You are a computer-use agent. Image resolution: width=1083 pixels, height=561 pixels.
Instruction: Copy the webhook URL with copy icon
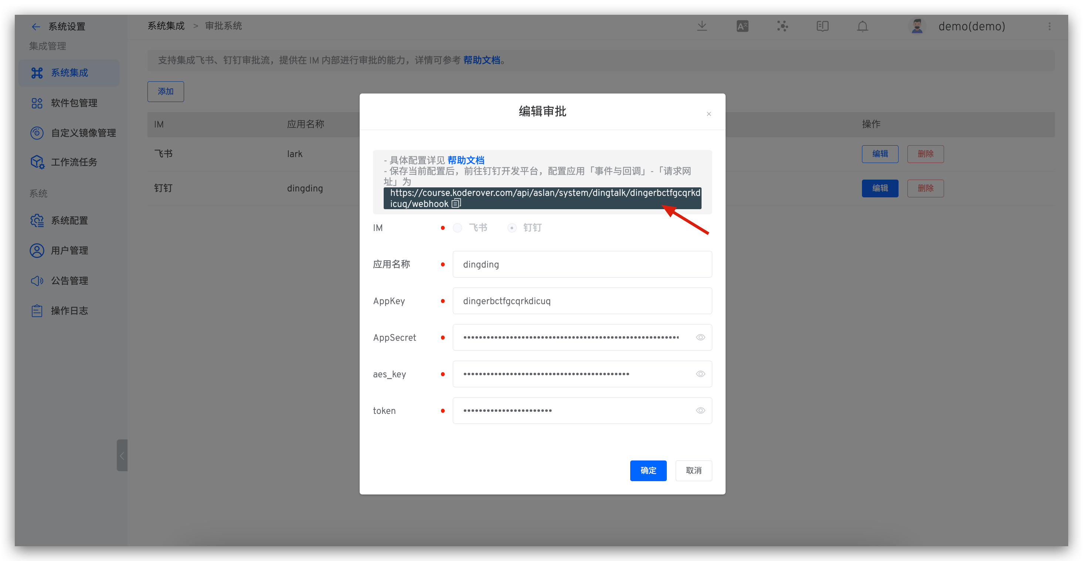(x=456, y=204)
